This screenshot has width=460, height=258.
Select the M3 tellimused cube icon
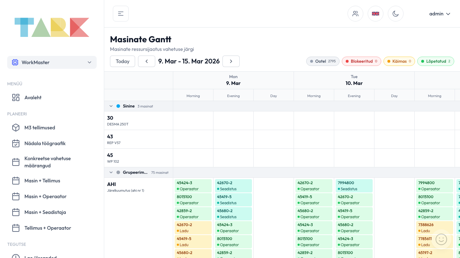(x=16, y=127)
